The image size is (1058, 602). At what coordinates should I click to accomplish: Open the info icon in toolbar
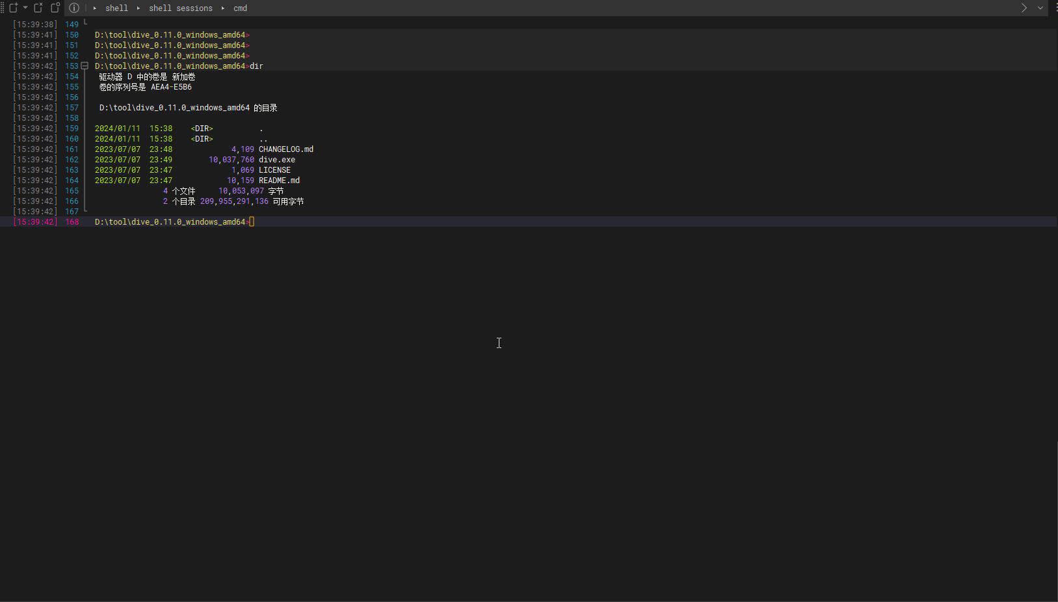tap(74, 8)
